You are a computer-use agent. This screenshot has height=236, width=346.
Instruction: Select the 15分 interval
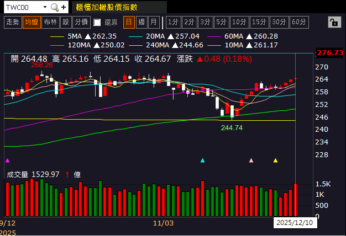click(x=259, y=22)
